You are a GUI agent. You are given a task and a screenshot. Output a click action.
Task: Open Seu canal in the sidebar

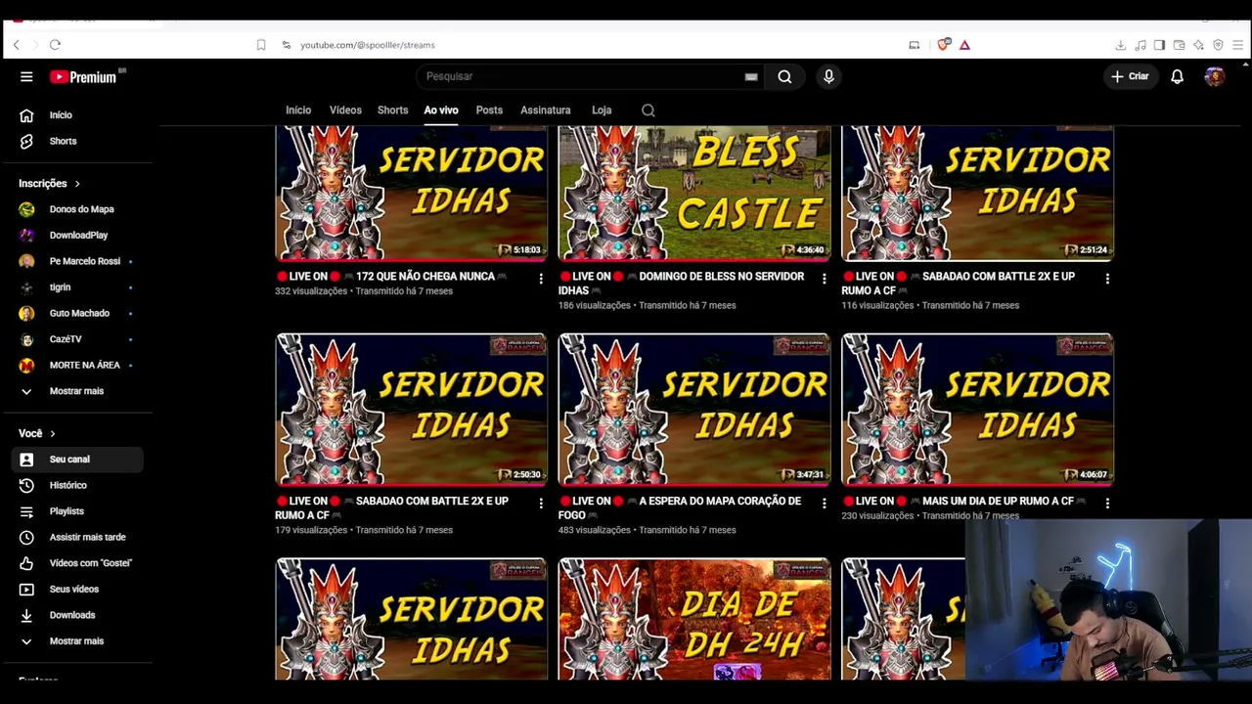point(78,460)
